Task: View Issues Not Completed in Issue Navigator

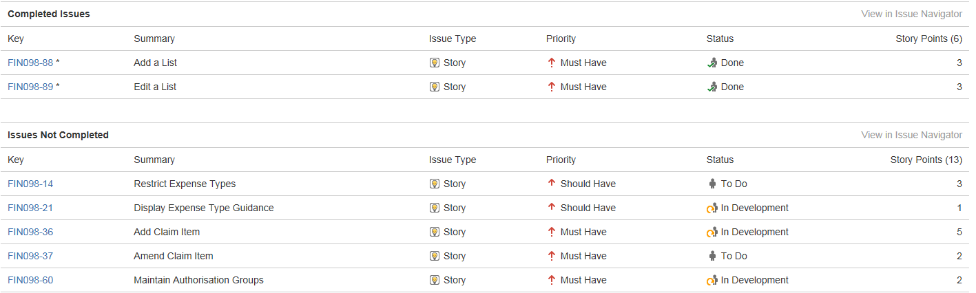Action: [911, 135]
